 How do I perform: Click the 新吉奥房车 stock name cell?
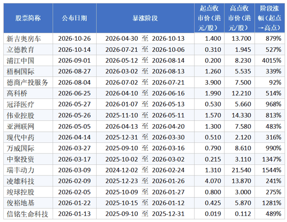pos(24,39)
